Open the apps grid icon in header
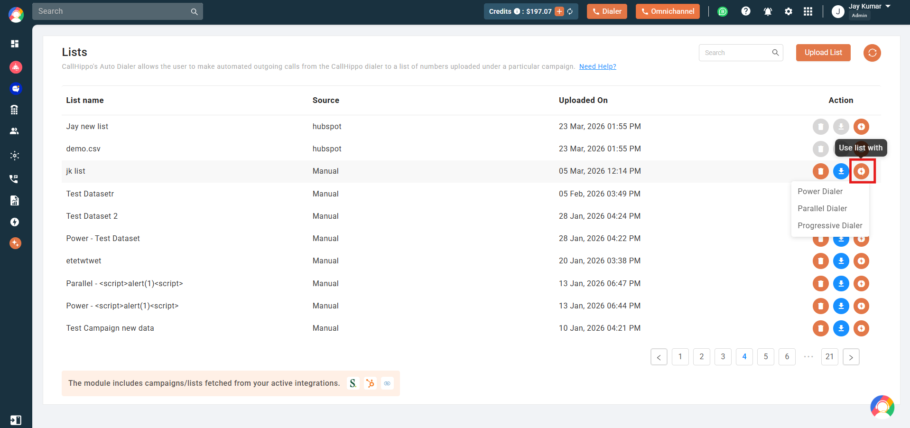Viewport: 910px width, 428px height. 808,11
